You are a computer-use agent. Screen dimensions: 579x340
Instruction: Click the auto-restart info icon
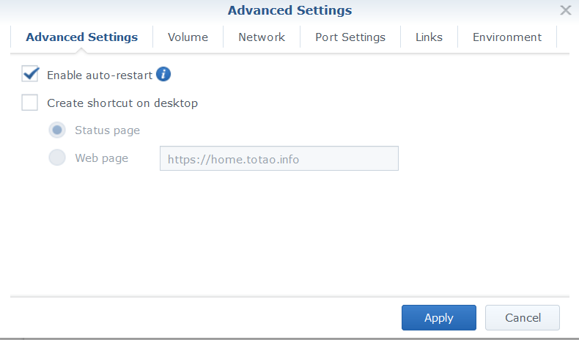click(x=163, y=74)
